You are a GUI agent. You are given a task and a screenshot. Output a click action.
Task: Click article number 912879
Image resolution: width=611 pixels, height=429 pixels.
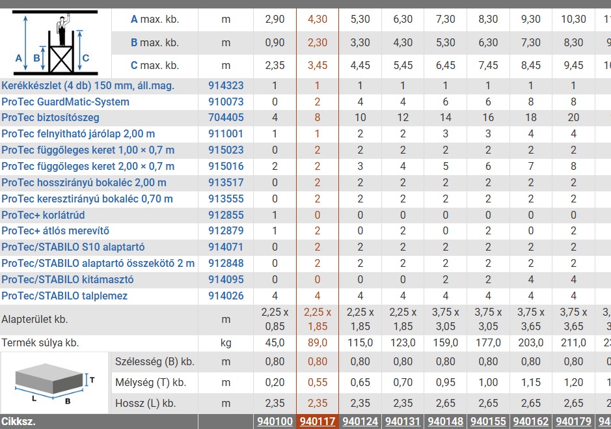226,230
